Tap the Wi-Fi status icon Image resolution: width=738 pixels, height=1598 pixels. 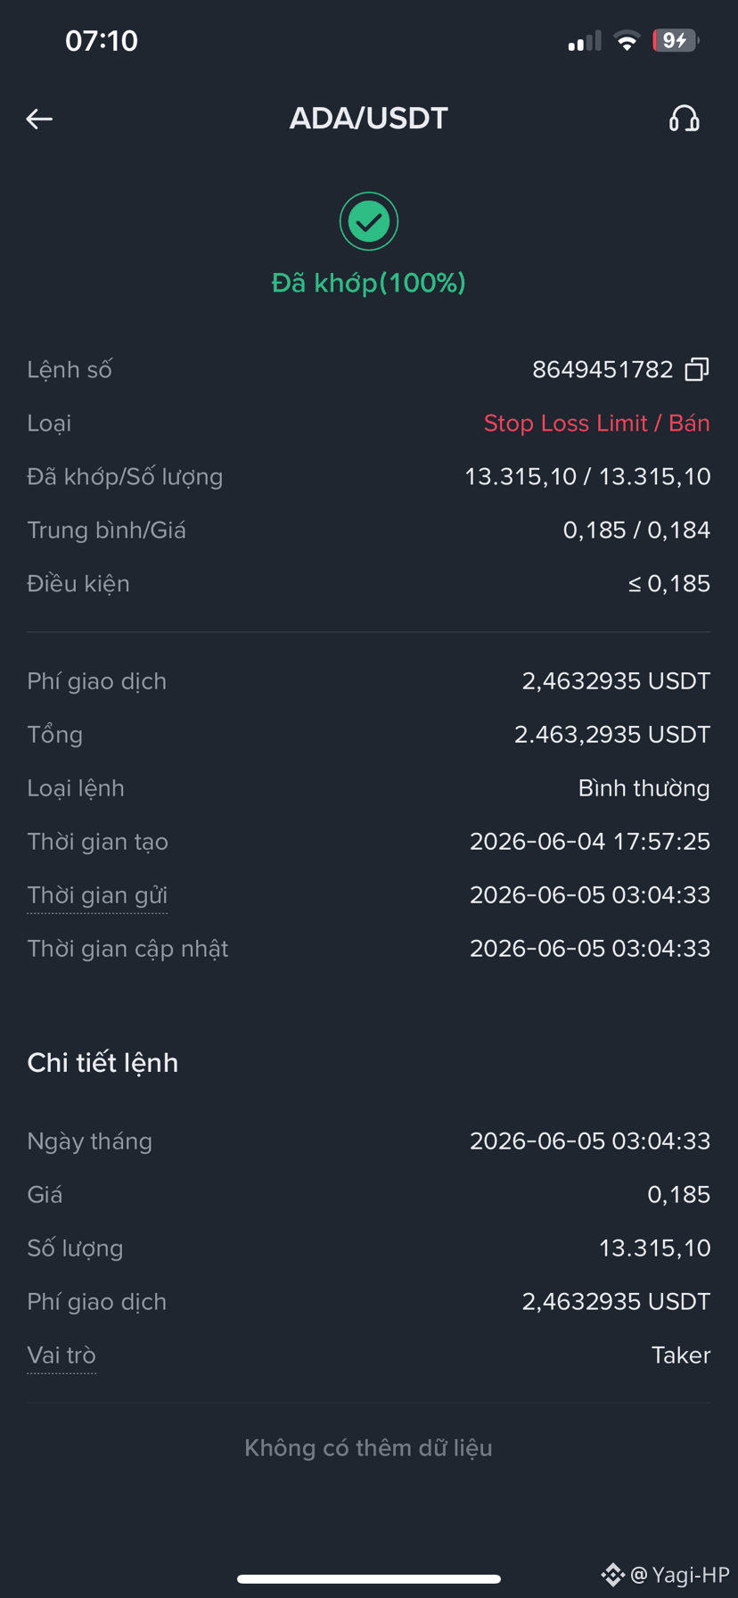pyautogui.click(x=627, y=41)
